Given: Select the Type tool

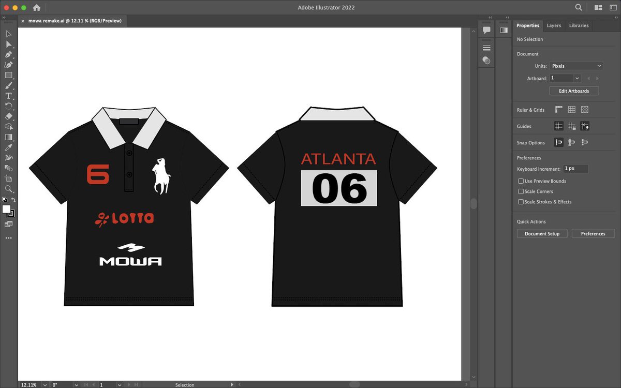Looking at the screenshot, I should [9, 96].
